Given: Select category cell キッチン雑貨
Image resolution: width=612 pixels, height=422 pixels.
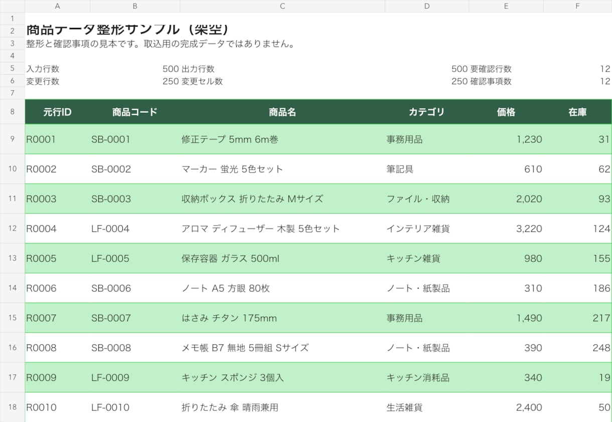Looking at the screenshot, I should pyautogui.click(x=427, y=258).
